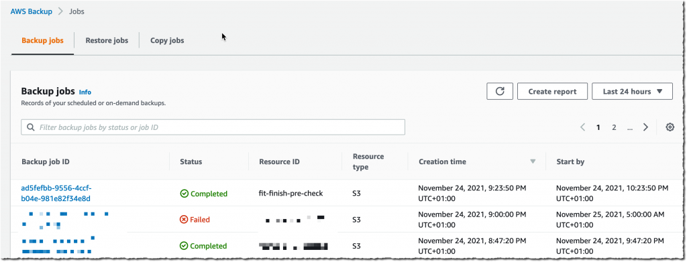Select the Backup jobs tab

42,41
